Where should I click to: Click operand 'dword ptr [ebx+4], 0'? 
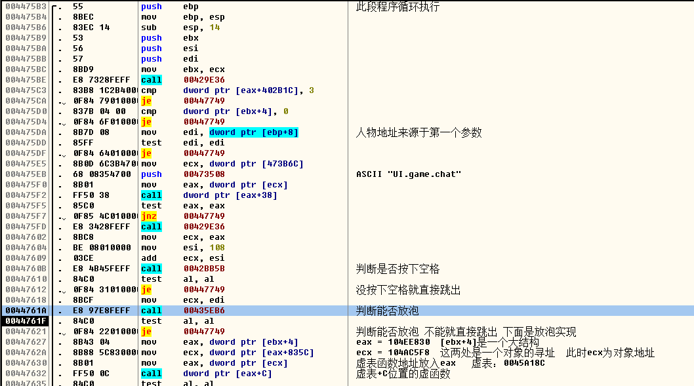tap(236, 111)
